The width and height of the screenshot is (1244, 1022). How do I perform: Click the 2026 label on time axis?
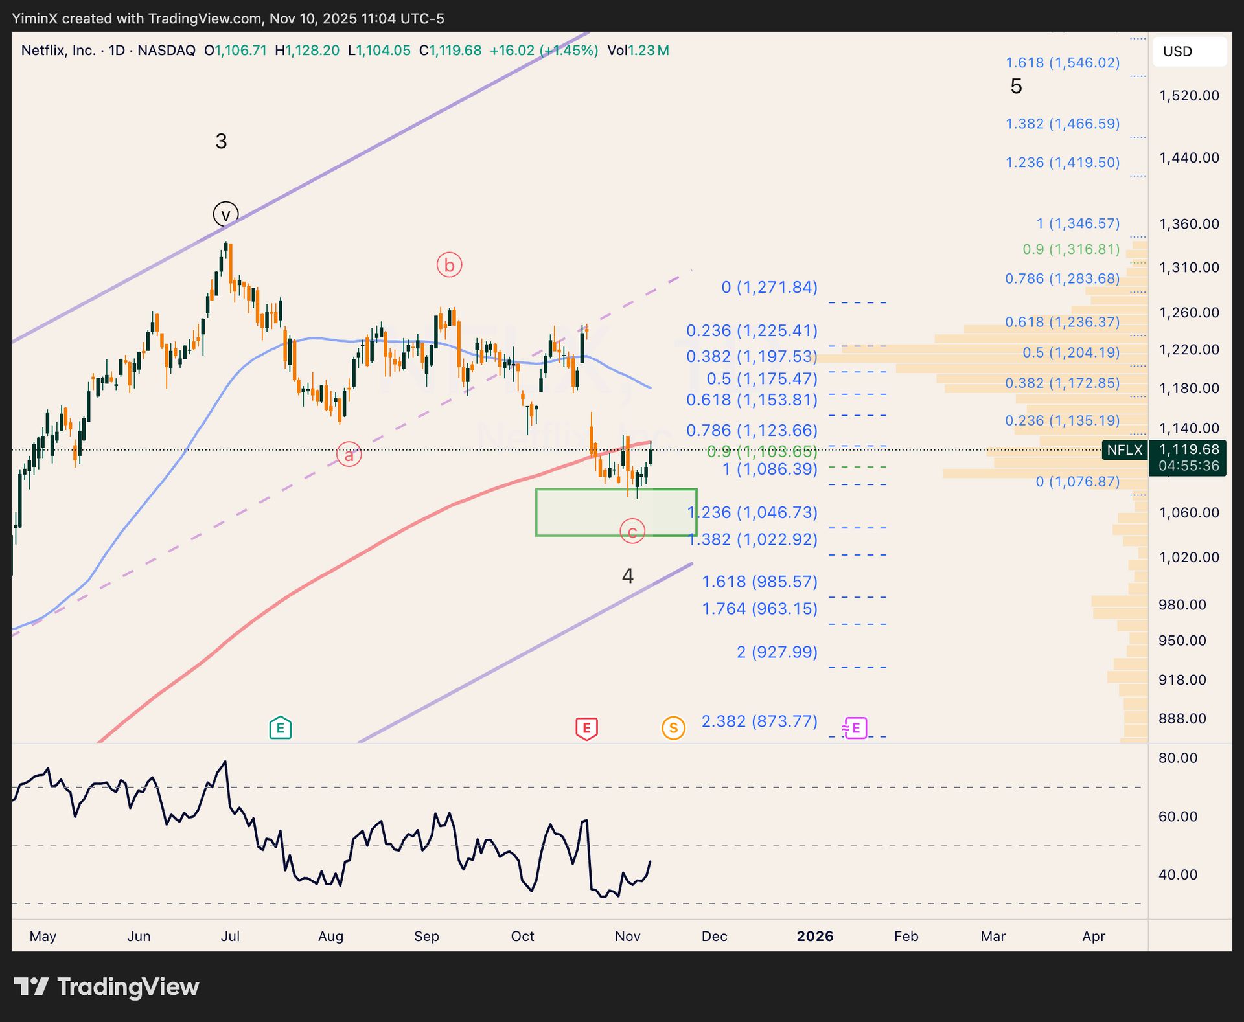tap(814, 936)
